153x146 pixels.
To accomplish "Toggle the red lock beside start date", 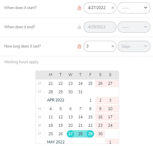I will tap(79, 8).
